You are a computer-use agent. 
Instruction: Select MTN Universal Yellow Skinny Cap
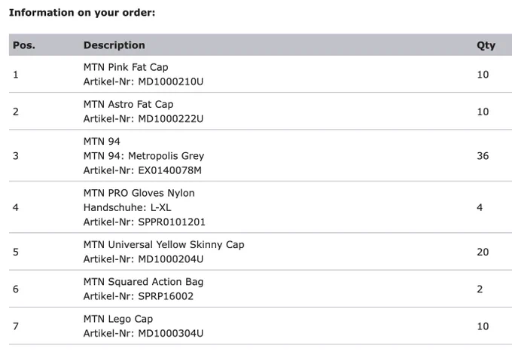coord(164,244)
